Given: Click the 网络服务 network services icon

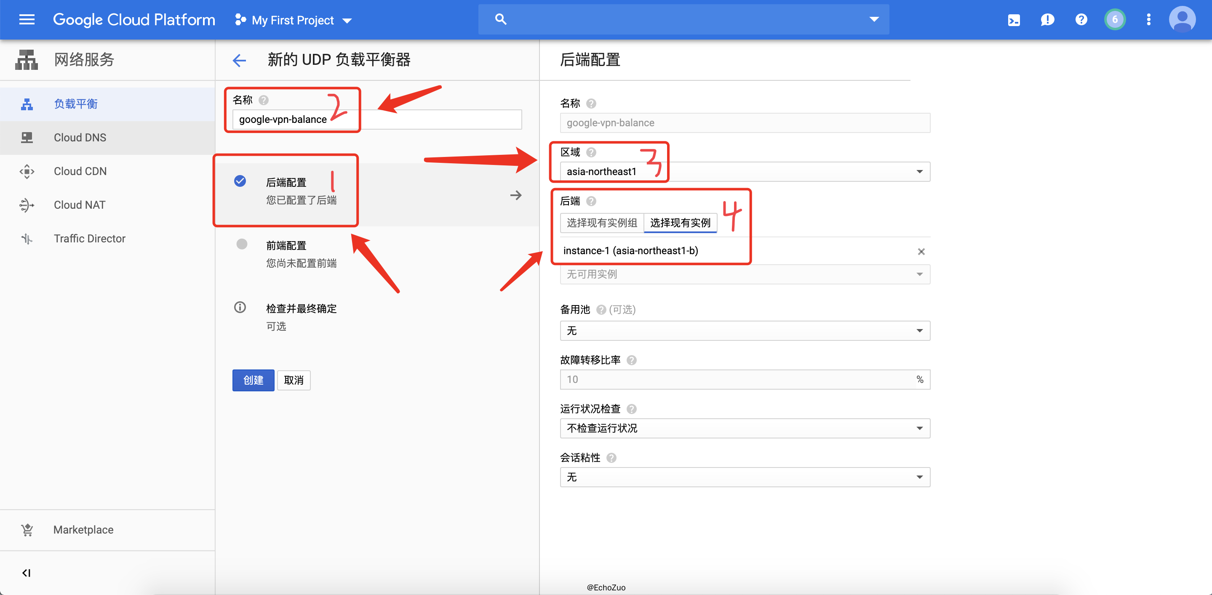Looking at the screenshot, I should click(27, 60).
